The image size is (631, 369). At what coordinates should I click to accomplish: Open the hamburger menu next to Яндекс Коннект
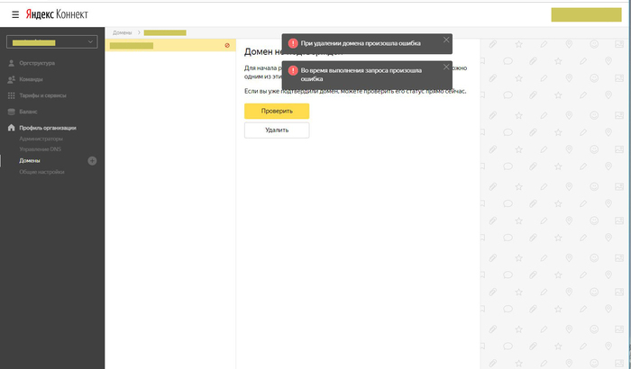pos(14,14)
